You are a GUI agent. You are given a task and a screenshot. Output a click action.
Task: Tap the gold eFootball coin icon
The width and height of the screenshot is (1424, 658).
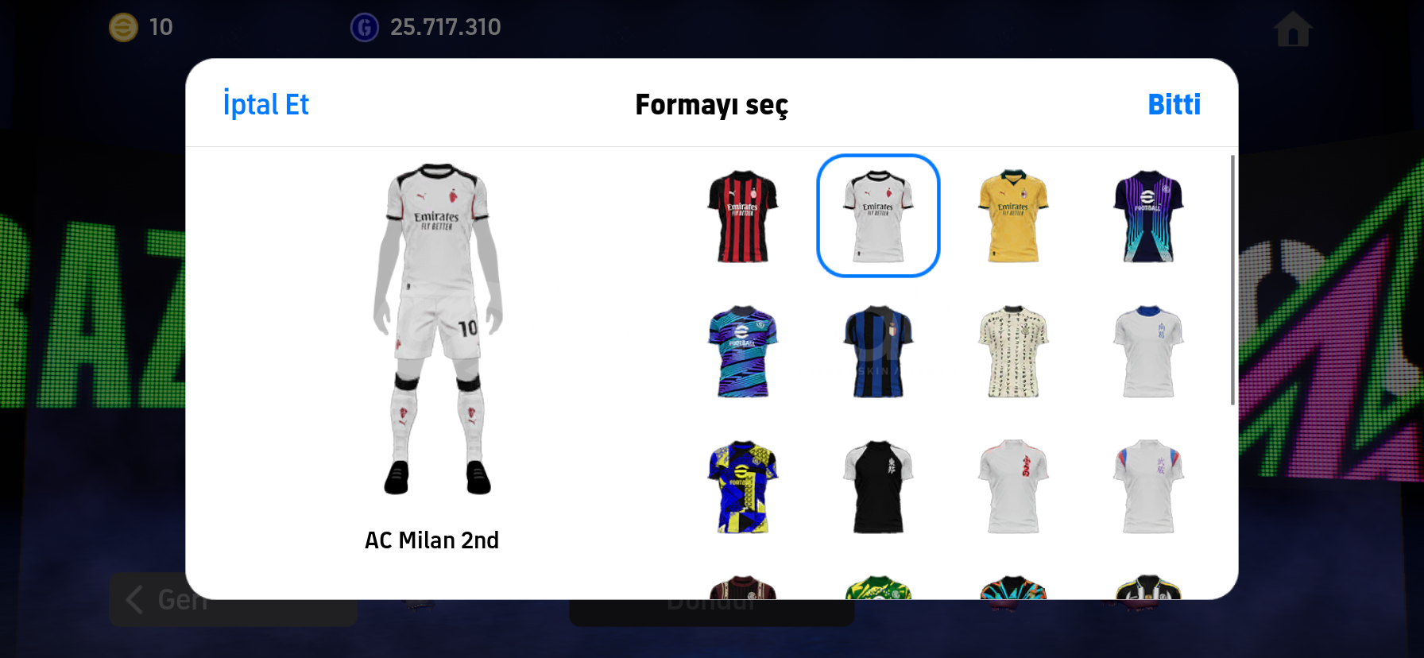tap(123, 28)
